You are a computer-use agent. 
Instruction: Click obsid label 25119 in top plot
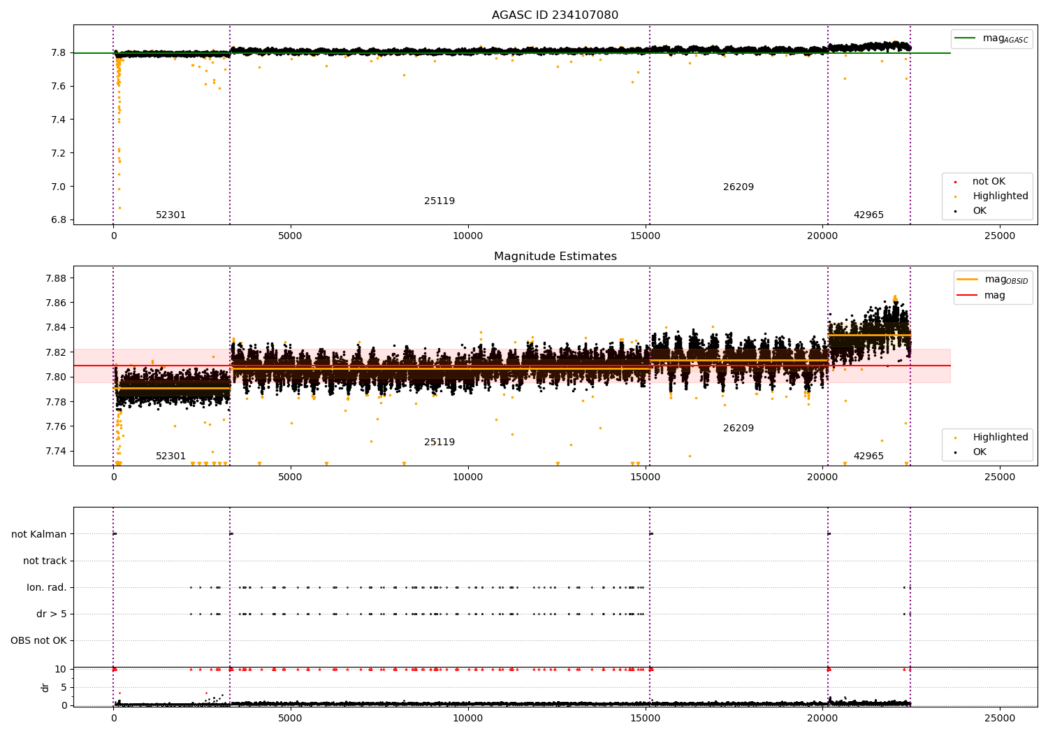[x=439, y=201]
